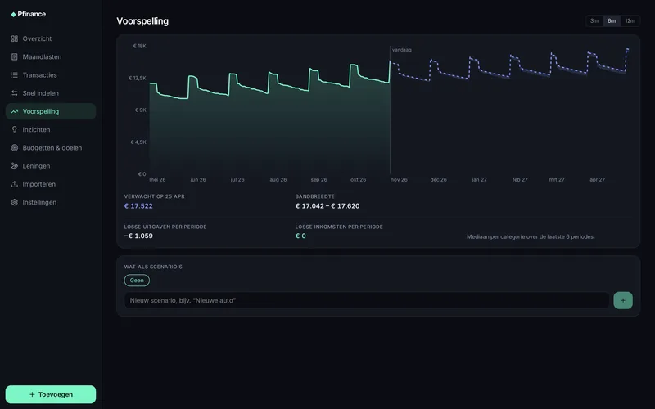Switch forecast range to 12m

click(630, 21)
